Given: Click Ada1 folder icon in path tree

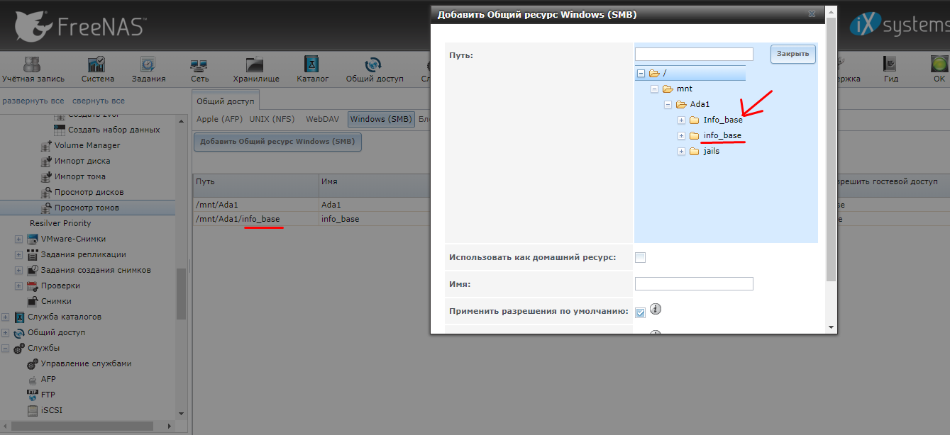Looking at the screenshot, I should [x=681, y=104].
